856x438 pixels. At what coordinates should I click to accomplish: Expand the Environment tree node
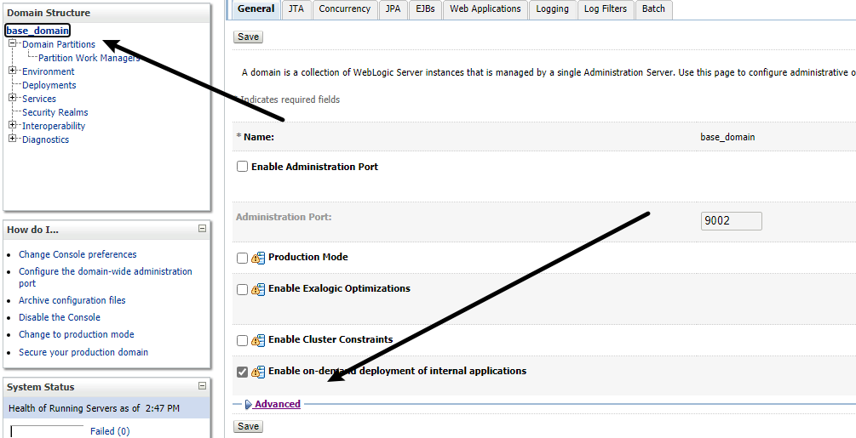point(13,71)
